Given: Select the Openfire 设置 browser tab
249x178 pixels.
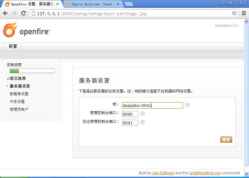Looking at the screenshot, I should click(x=32, y=4).
